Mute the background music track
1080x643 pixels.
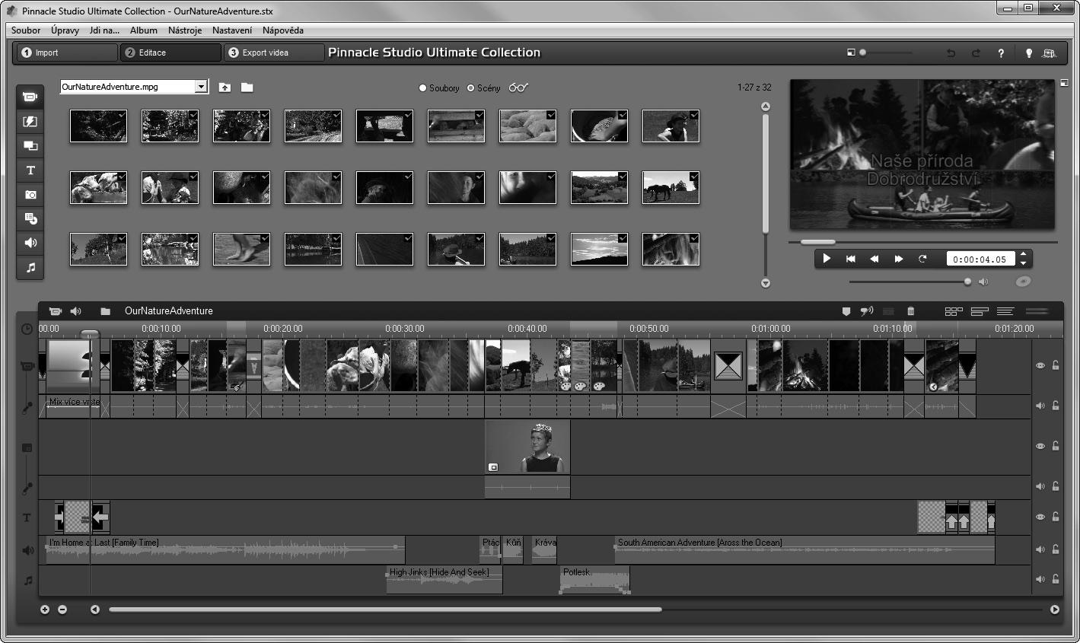pos(1040,580)
